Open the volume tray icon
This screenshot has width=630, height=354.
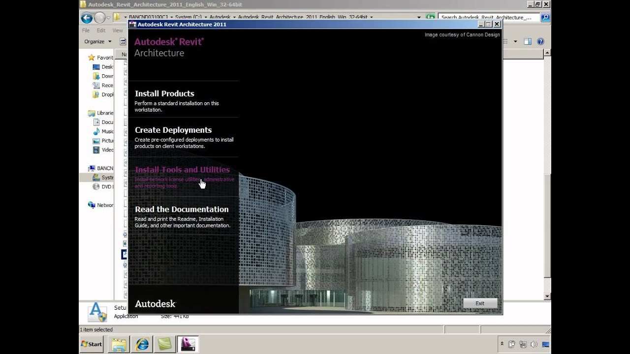point(534,344)
